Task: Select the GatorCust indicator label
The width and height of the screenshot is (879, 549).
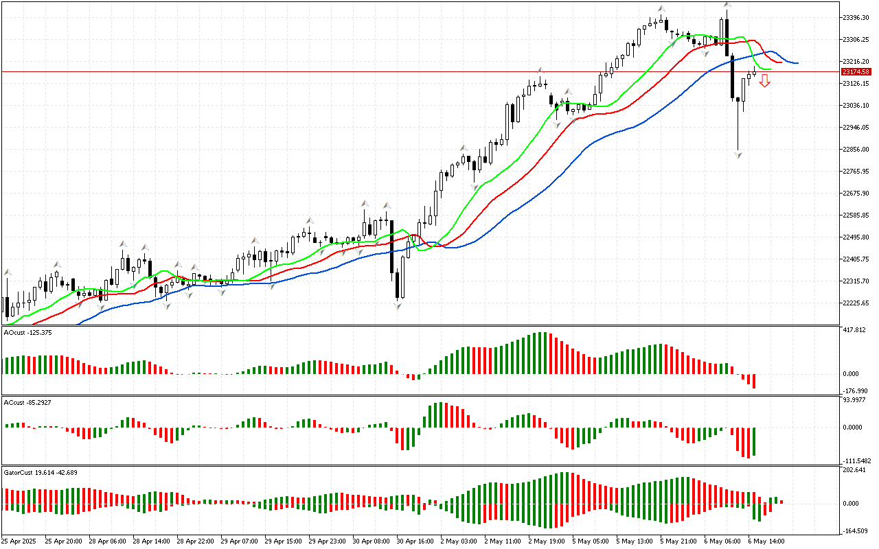Action: click(39, 472)
